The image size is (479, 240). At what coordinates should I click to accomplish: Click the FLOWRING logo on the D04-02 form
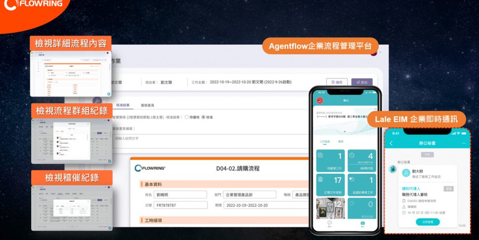point(150,168)
